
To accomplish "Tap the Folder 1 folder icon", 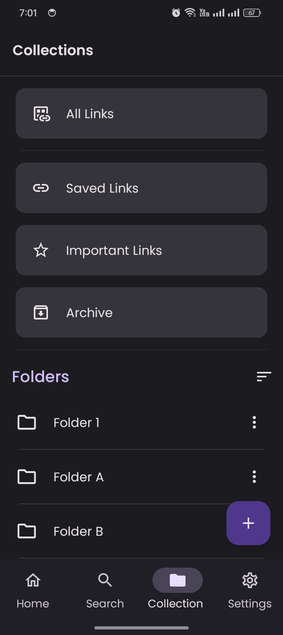I will (x=27, y=422).
